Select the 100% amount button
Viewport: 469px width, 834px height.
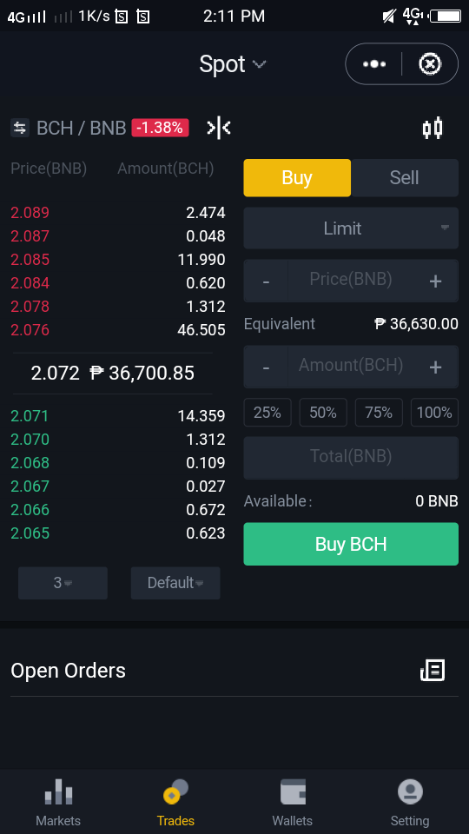pos(434,412)
